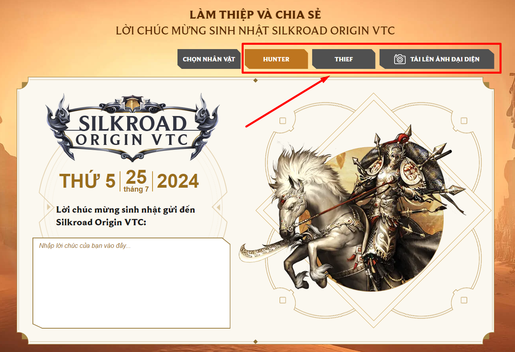Click the 'tháng 7' month label

[x=136, y=189]
